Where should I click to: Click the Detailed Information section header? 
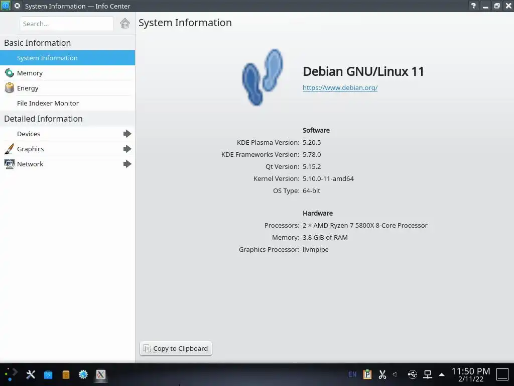(x=43, y=119)
